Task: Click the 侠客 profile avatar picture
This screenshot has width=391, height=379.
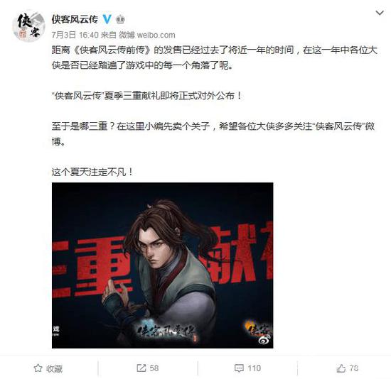Action: (x=28, y=26)
